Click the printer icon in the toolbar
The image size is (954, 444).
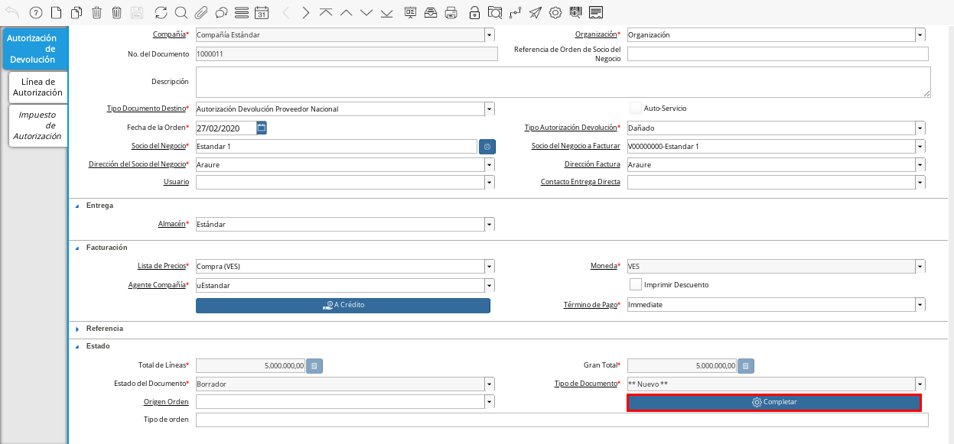click(x=451, y=12)
